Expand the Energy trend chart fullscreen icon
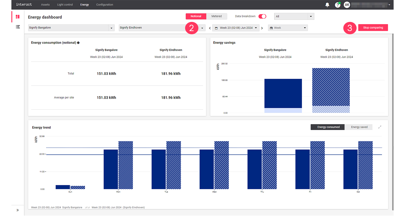Viewport: 405px width, 222px height. coord(380,127)
